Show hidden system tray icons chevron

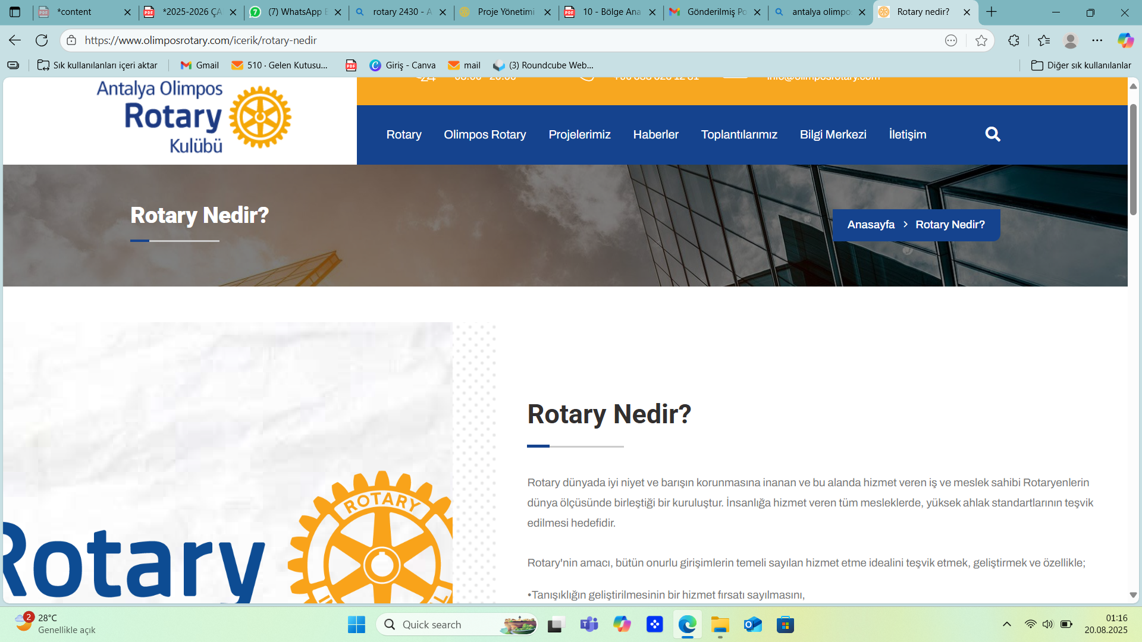[1007, 624]
